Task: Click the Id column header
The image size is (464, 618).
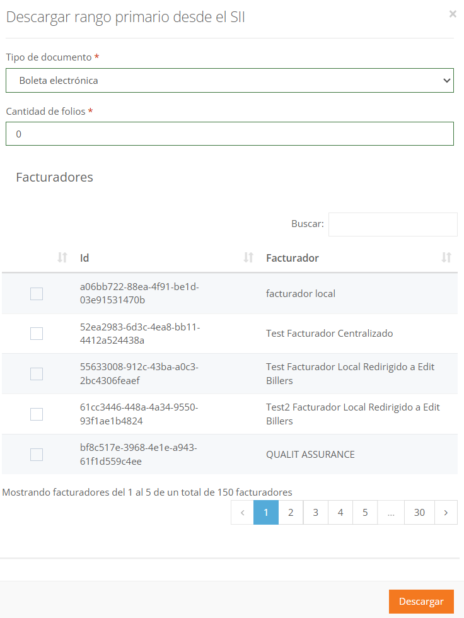Action: coord(84,258)
